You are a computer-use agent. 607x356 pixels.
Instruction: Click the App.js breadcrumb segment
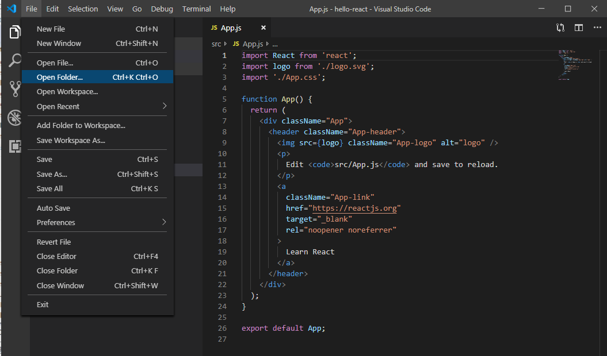(x=253, y=44)
